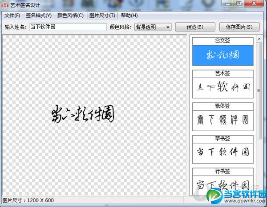267x207 pixels.
Task: Select the 合文签 signature thumbnail
Action: click(x=223, y=55)
